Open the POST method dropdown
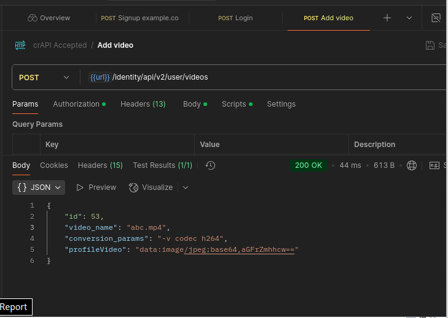Screen dimensions: 448x318 coord(44,77)
